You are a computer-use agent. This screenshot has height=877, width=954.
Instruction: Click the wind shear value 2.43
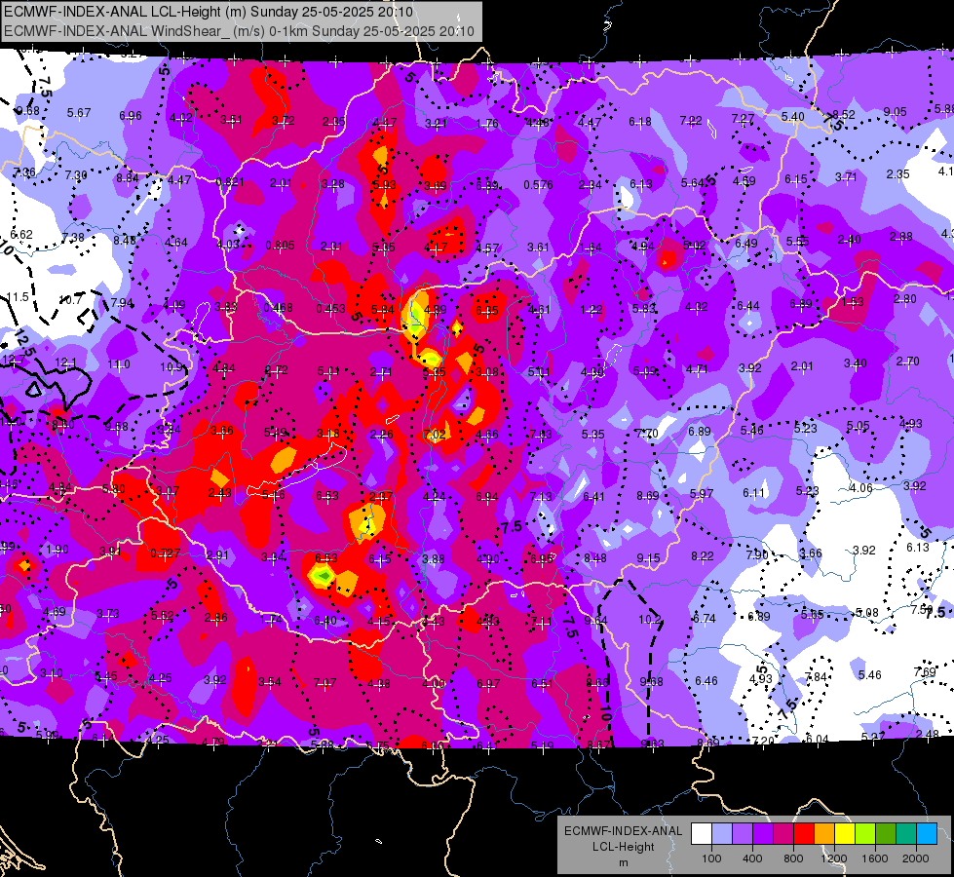(219, 493)
